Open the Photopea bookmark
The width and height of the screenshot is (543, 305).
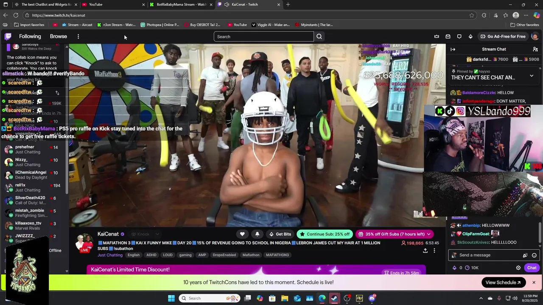[160, 25]
